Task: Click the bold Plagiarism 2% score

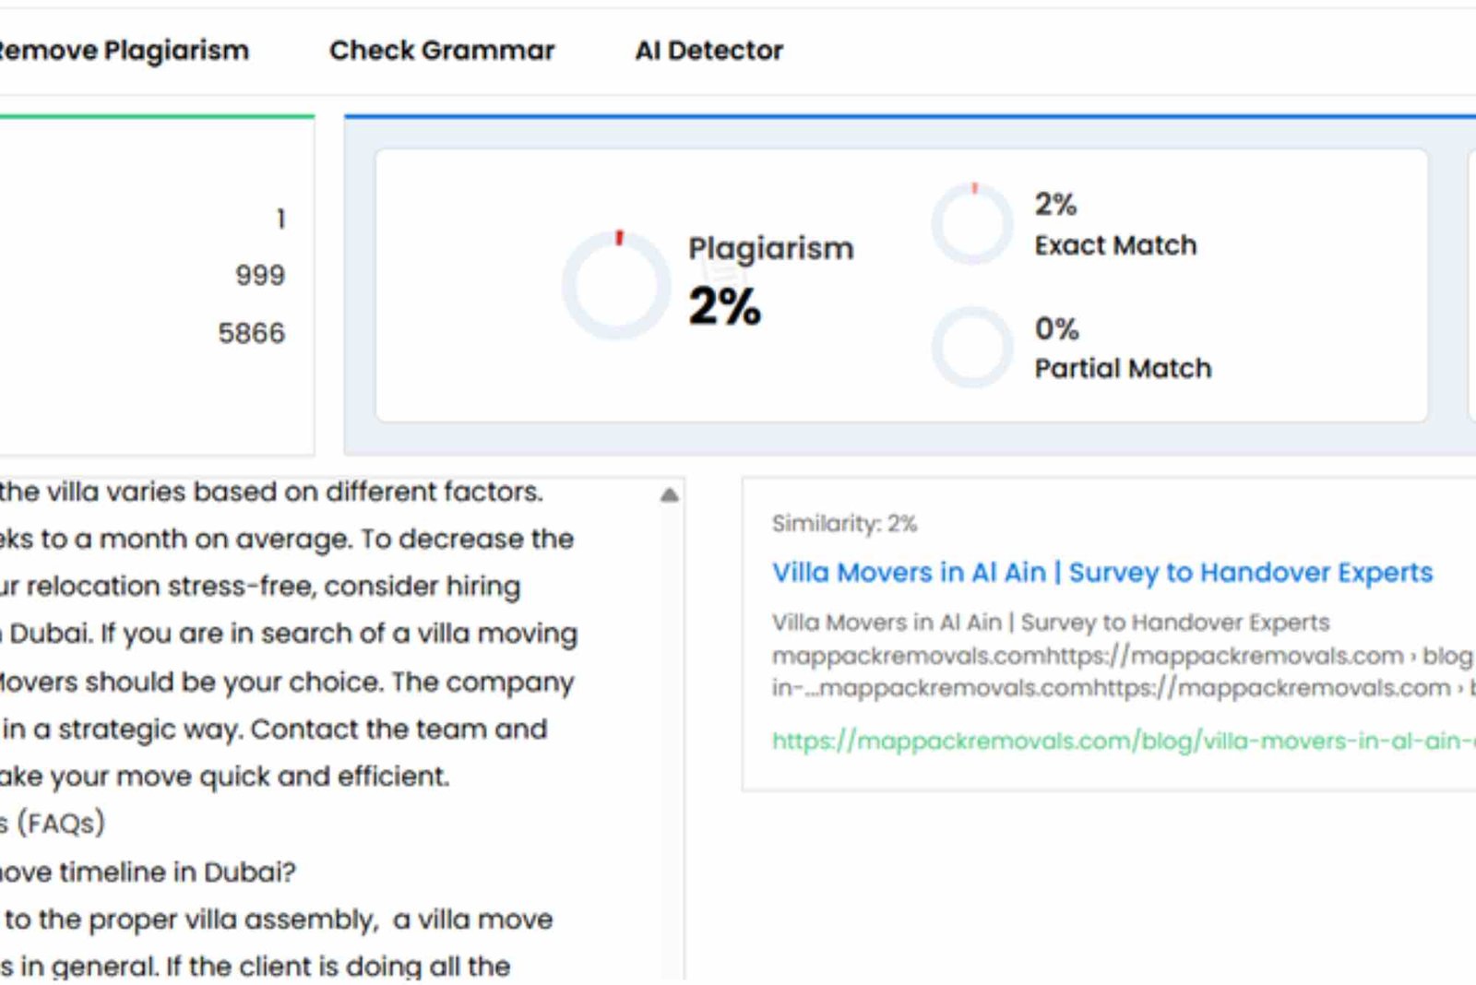Action: [x=725, y=306]
